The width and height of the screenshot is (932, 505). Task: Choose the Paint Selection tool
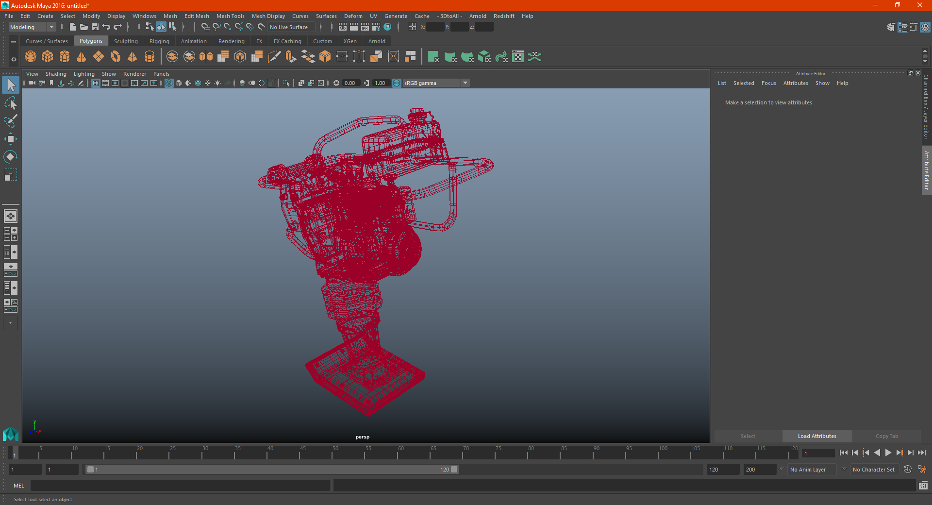pos(11,121)
